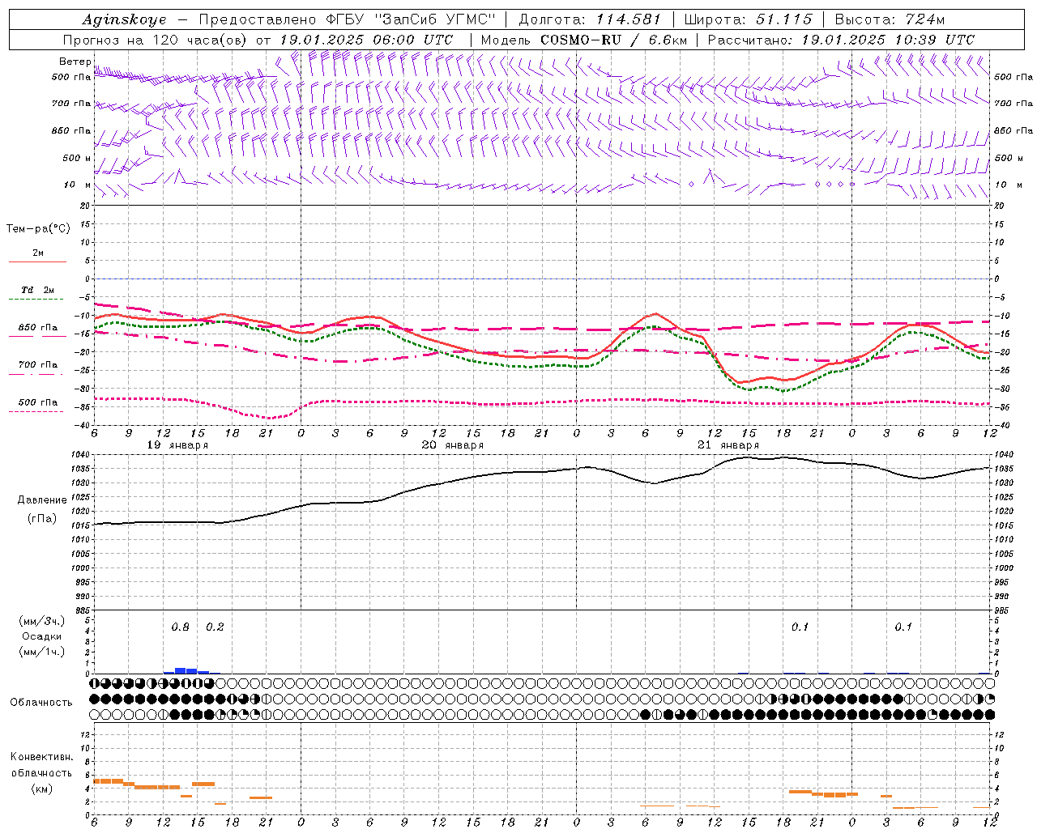Click the left-axis 500 м wind level label

point(77,158)
